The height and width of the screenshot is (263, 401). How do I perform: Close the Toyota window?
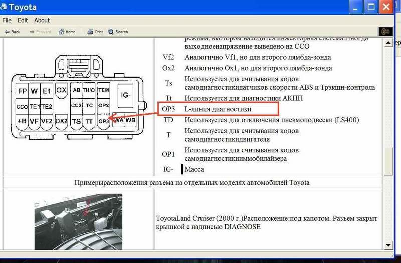pyautogui.click(x=386, y=7)
